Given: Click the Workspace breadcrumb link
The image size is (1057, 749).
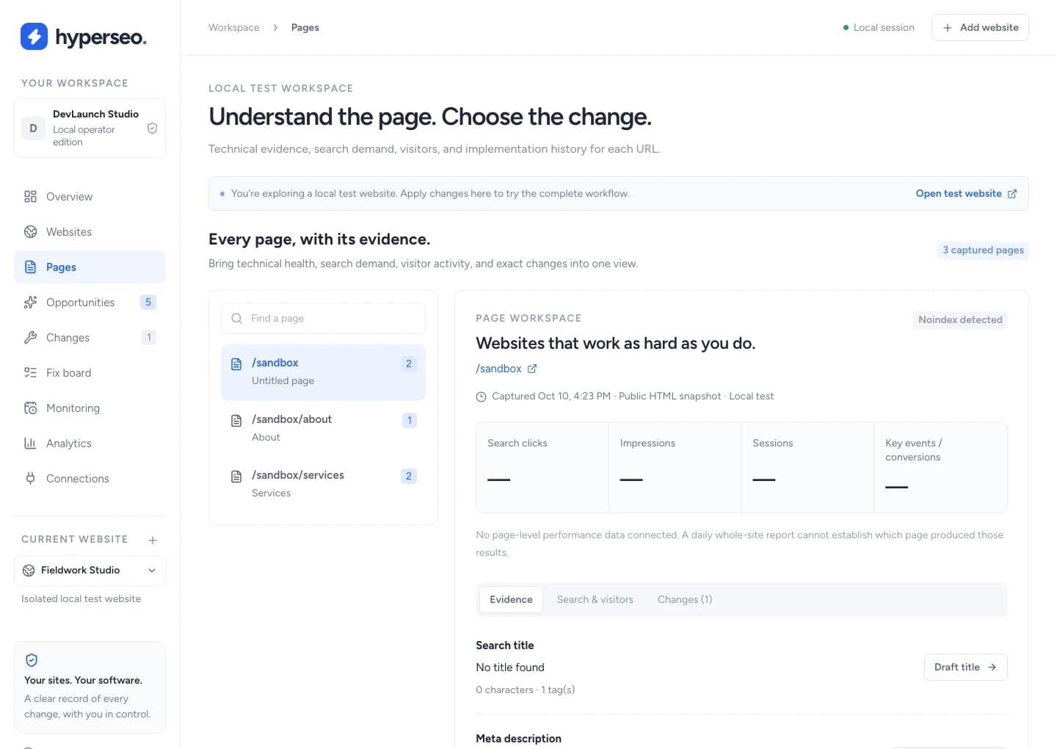Looking at the screenshot, I should click(x=234, y=28).
